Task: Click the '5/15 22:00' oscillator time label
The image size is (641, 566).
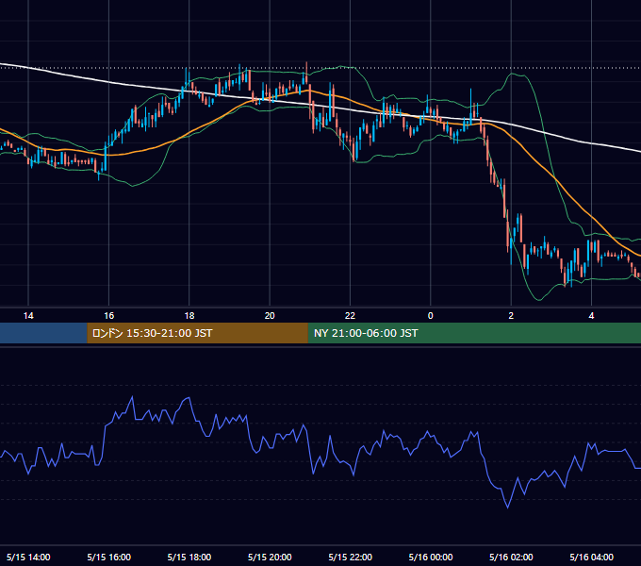Action: pyautogui.click(x=351, y=558)
